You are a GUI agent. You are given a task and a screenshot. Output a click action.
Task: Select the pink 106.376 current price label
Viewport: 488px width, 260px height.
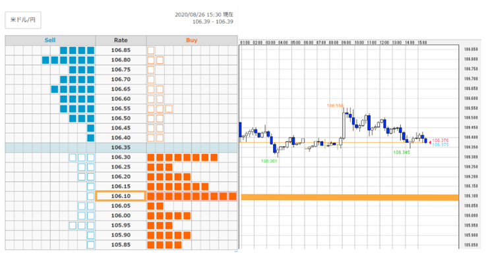441,141
